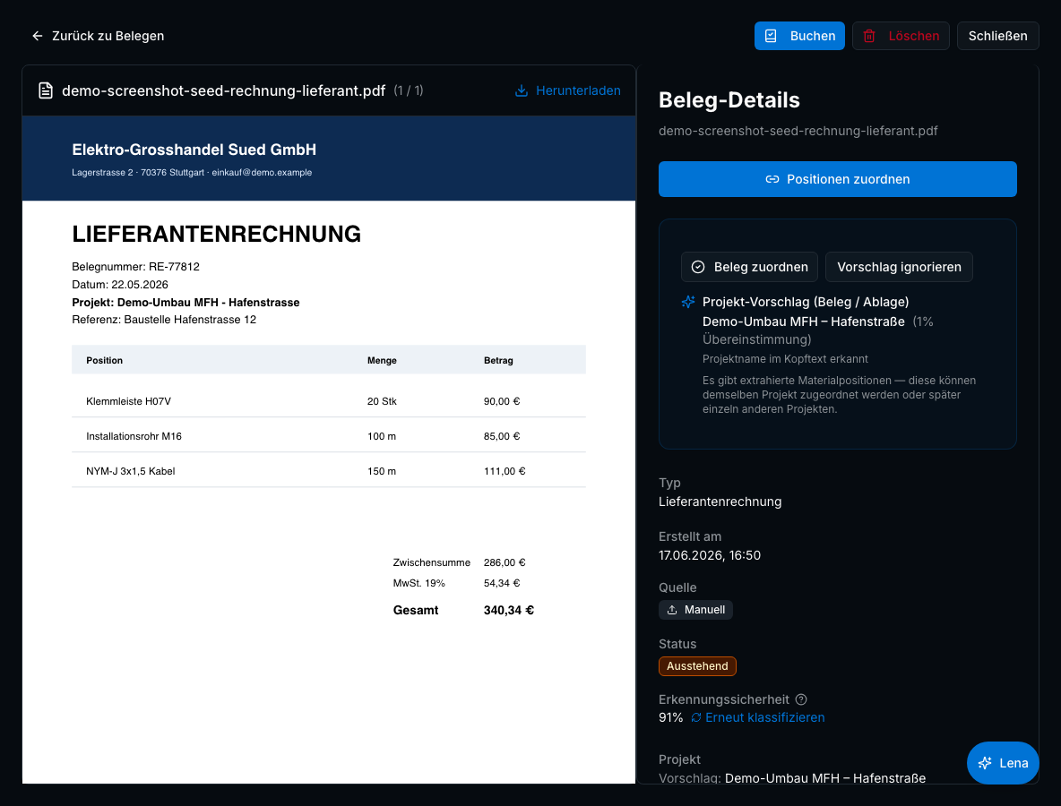
Task: Click the trash icon in Löschen
Action: [x=869, y=36]
